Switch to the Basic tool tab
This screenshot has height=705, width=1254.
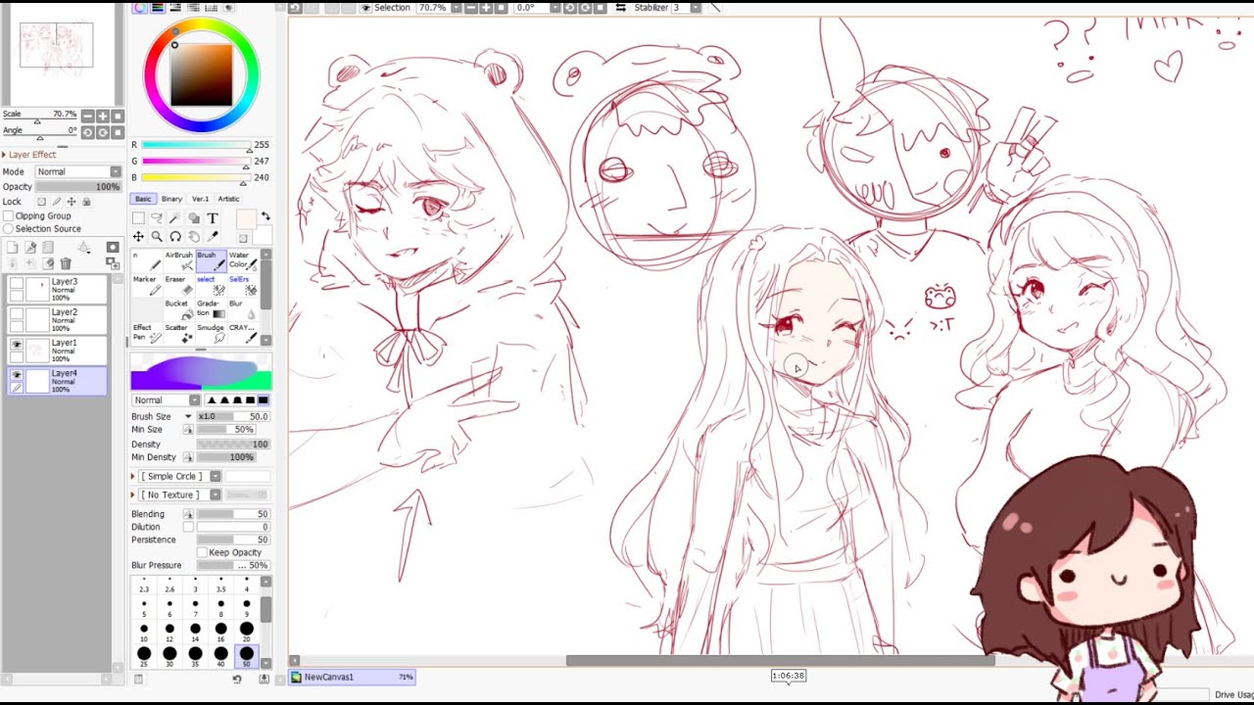(x=143, y=199)
